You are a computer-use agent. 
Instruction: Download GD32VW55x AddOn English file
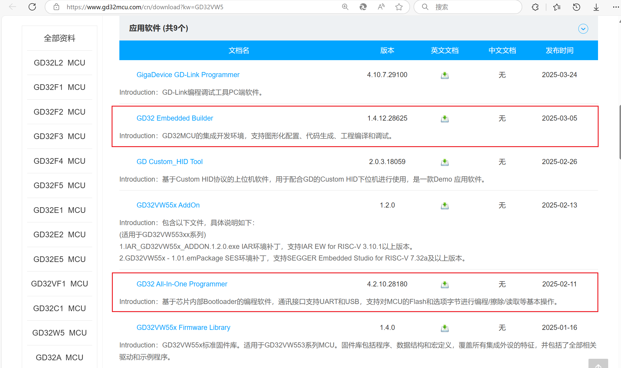445,205
